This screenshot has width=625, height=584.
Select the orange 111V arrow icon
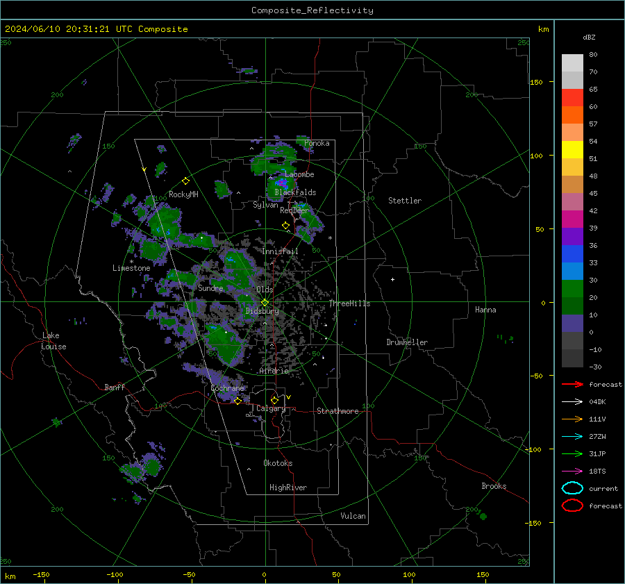572,419
